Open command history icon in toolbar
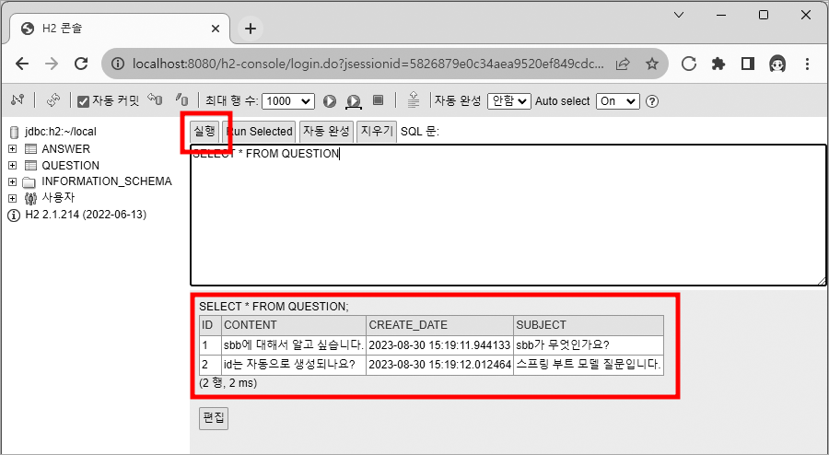 click(x=414, y=99)
